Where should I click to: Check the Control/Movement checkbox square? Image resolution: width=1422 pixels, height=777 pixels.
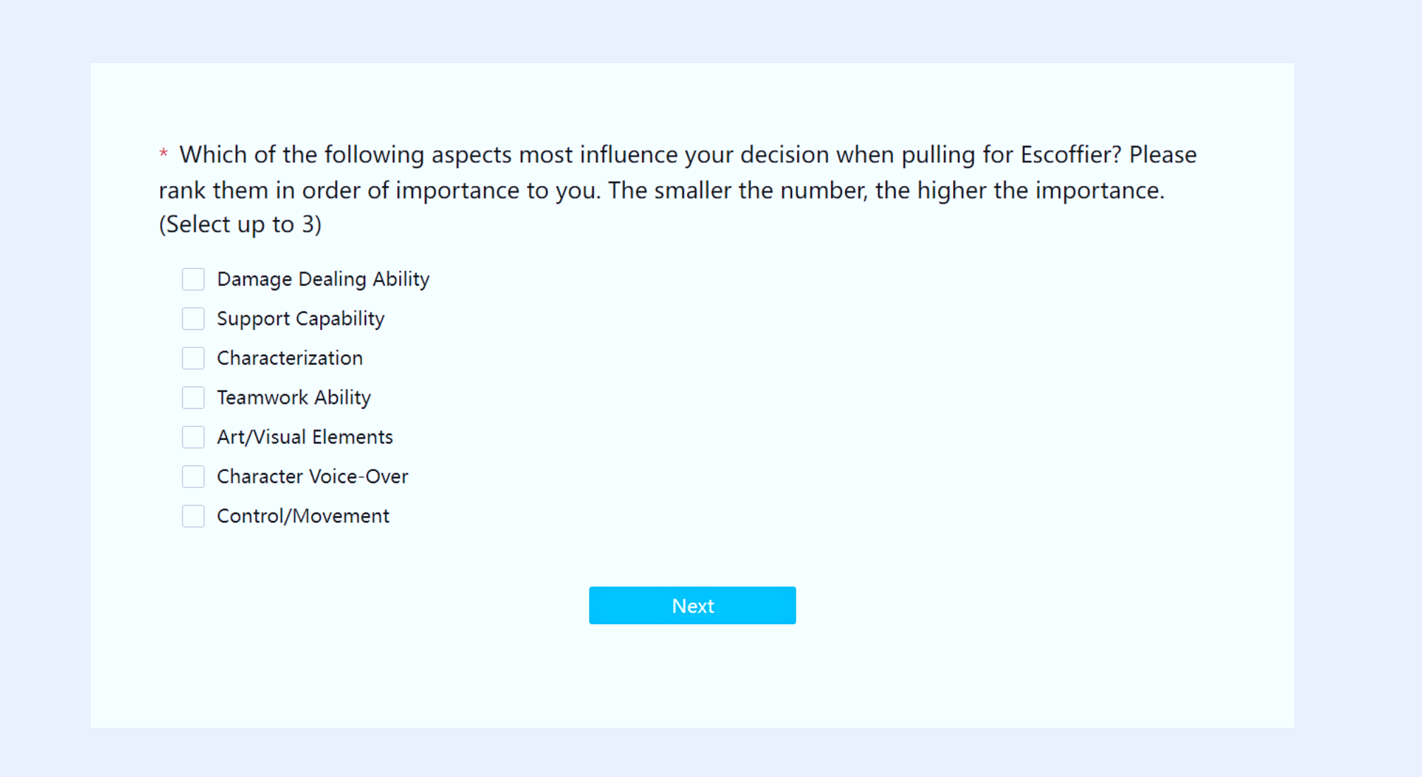(x=193, y=516)
